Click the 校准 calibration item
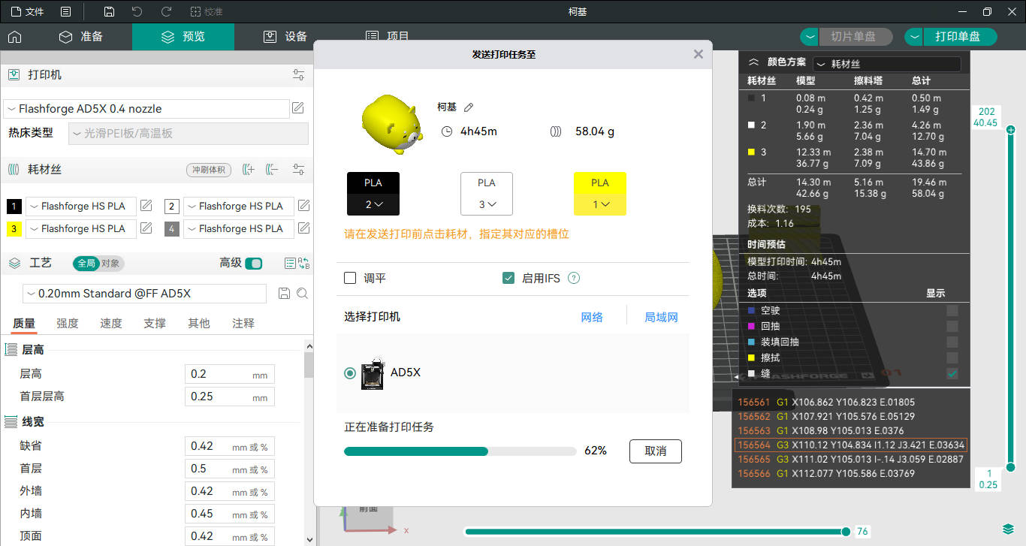Image resolution: width=1026 pixels, height=546 pixels. tap(207, 11)
